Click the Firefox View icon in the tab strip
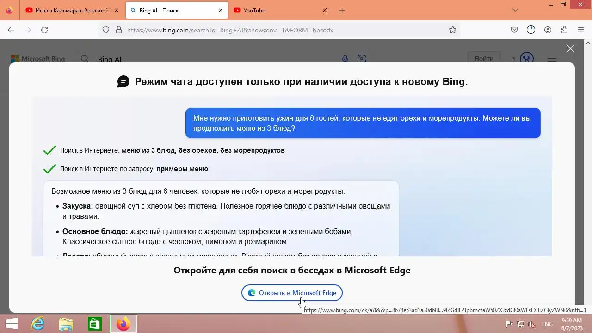592x333 pixels. 9,10
